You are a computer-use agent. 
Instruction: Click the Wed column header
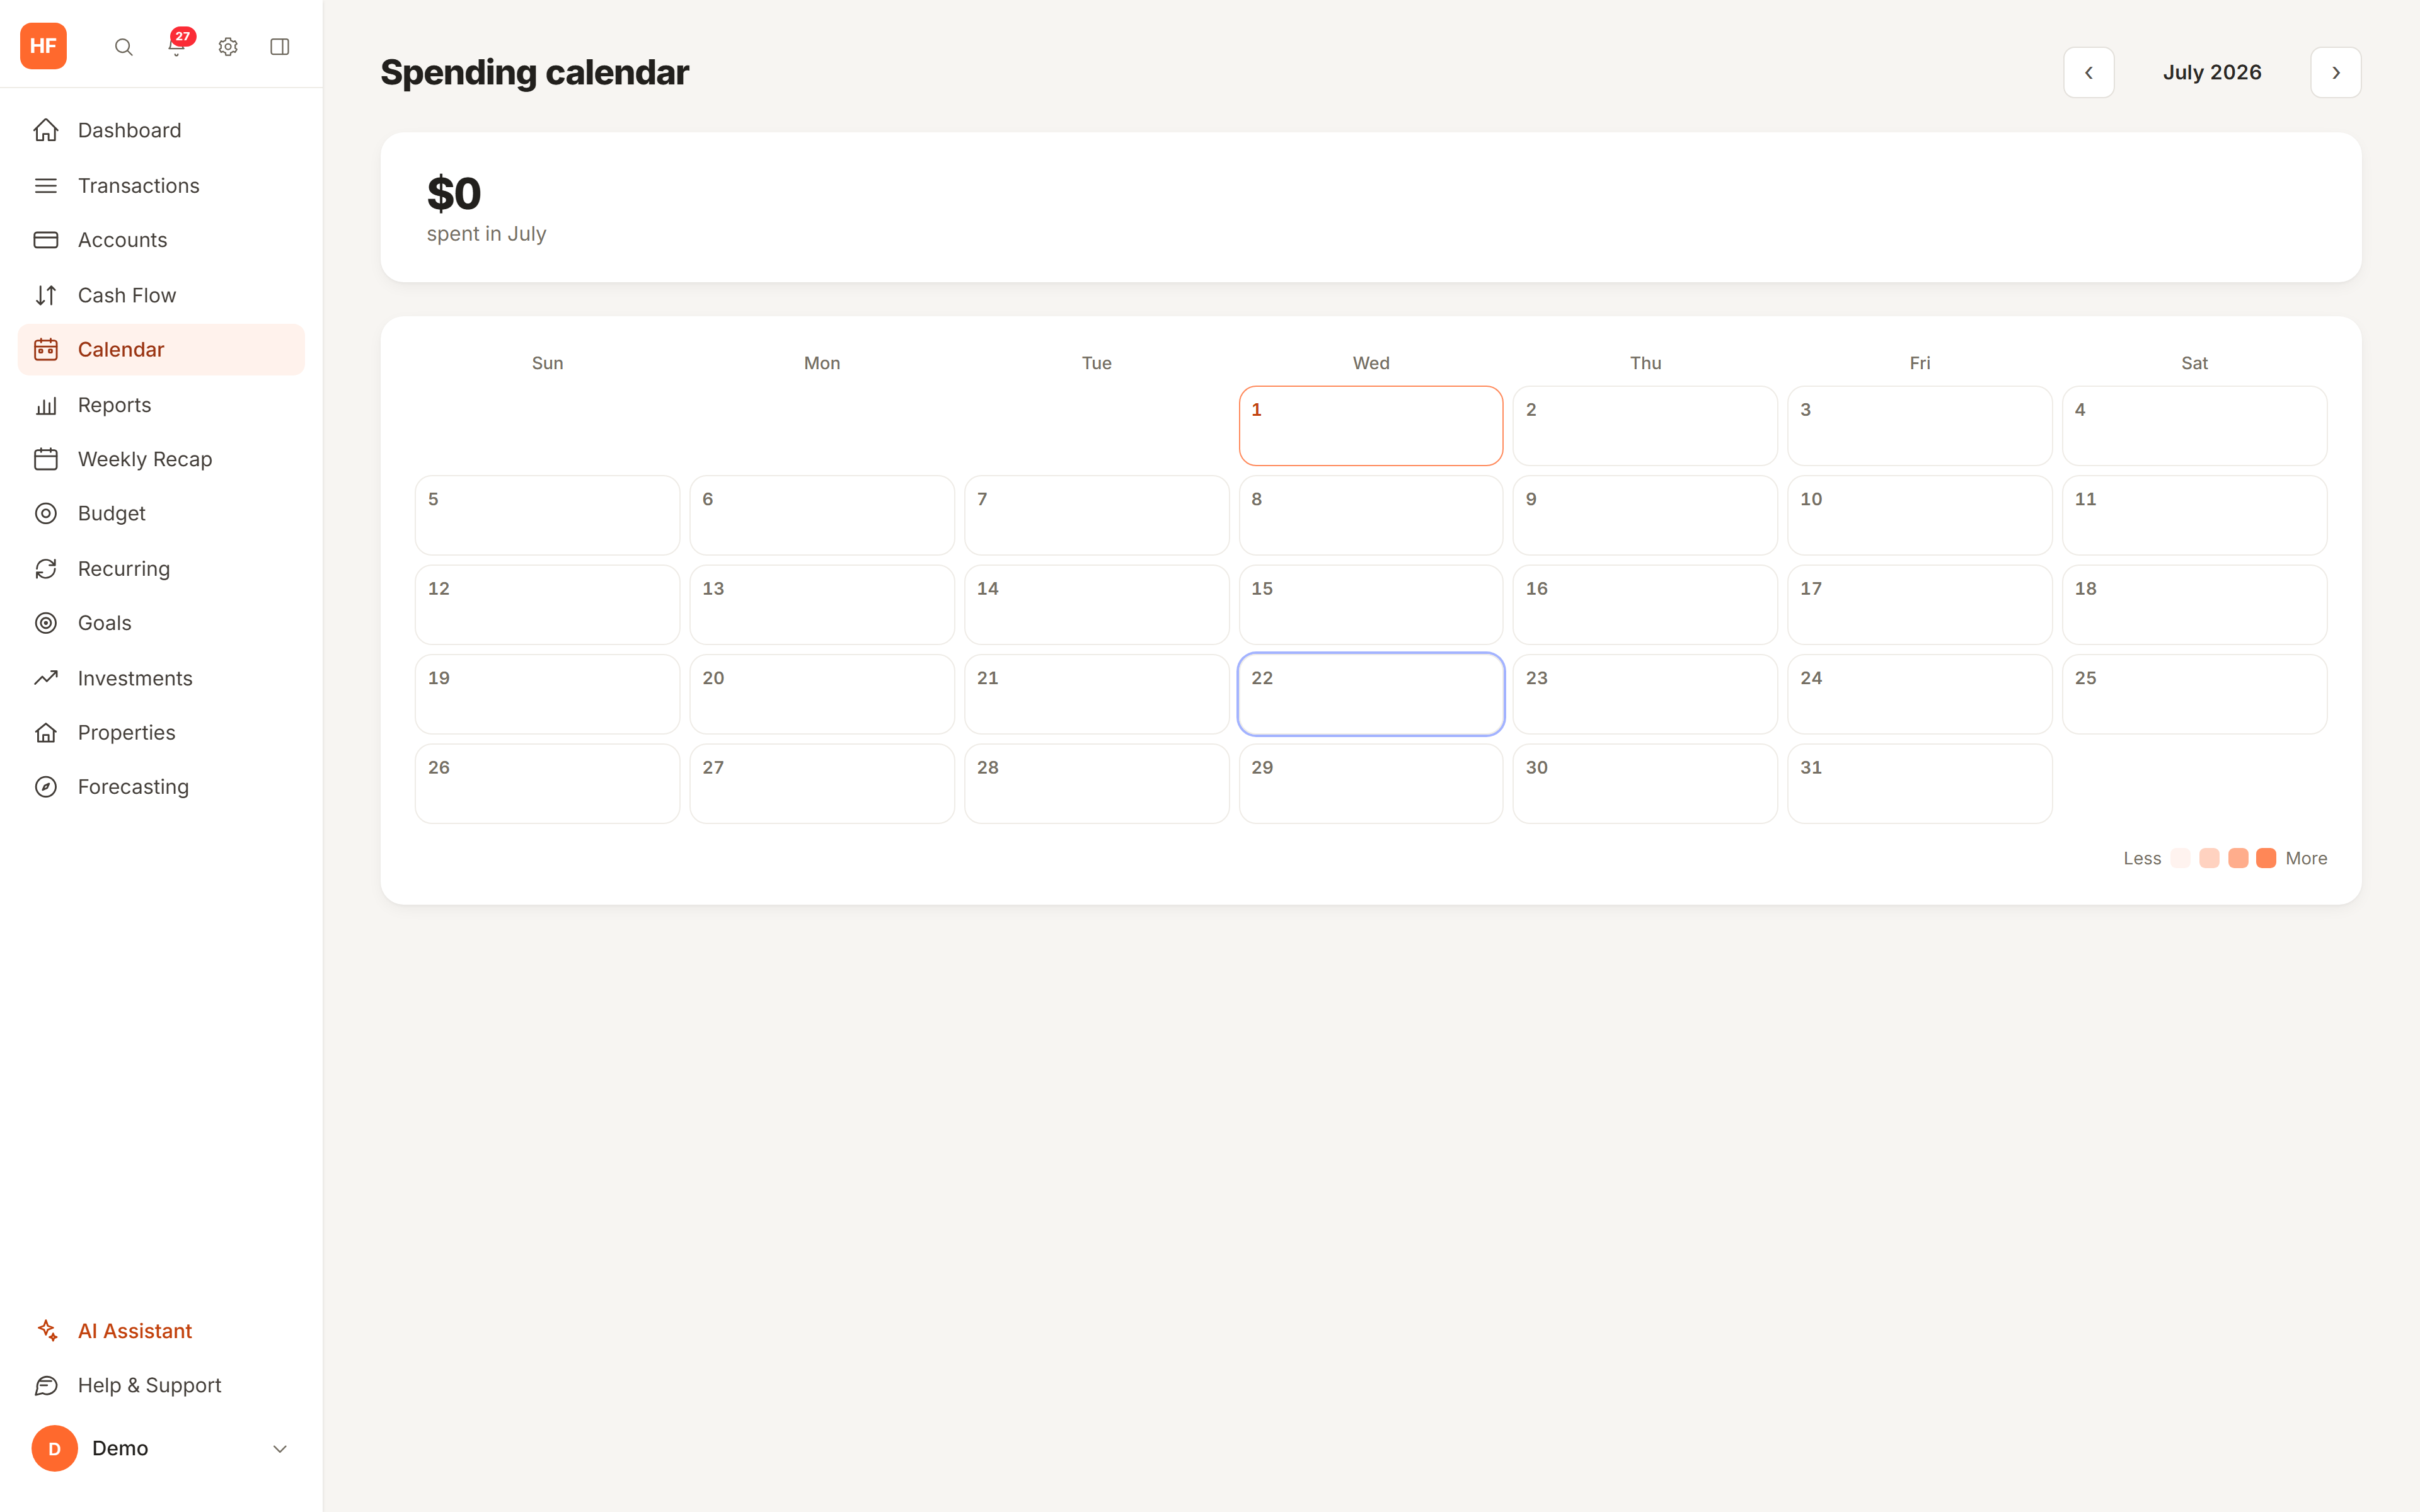tap(1371, 363)
